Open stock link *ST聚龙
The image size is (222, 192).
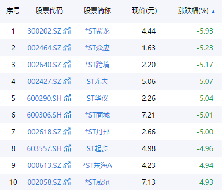[97, 31]
